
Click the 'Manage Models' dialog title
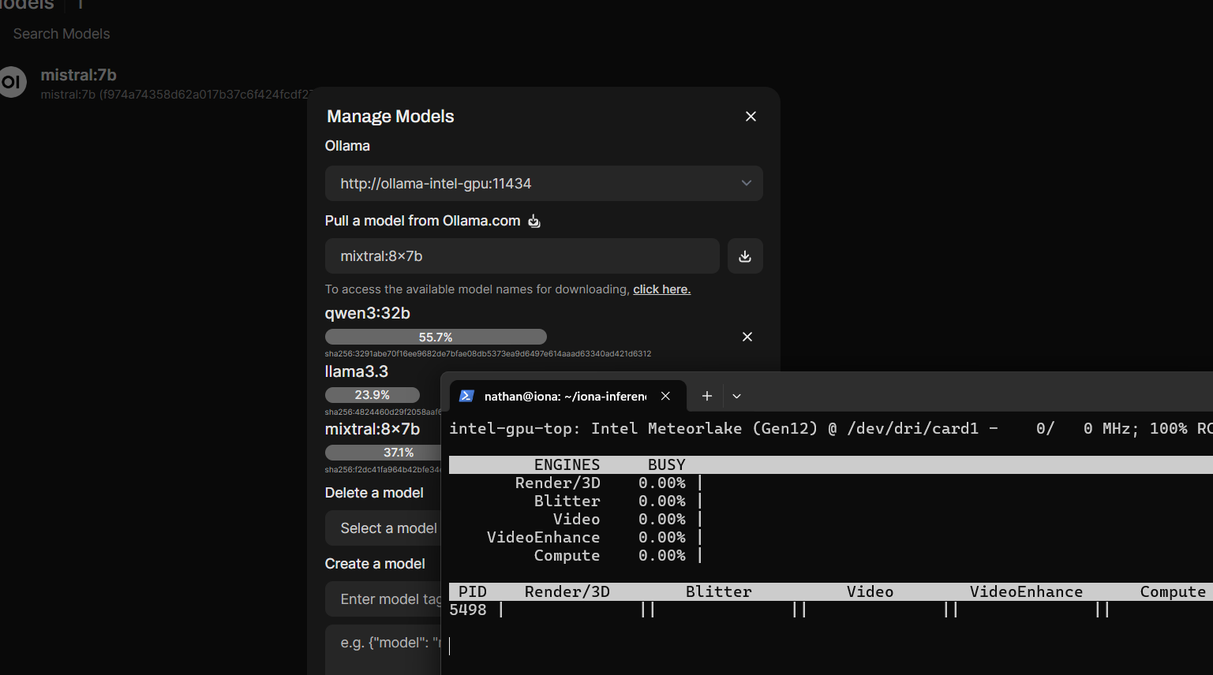[x=391, y=117]
